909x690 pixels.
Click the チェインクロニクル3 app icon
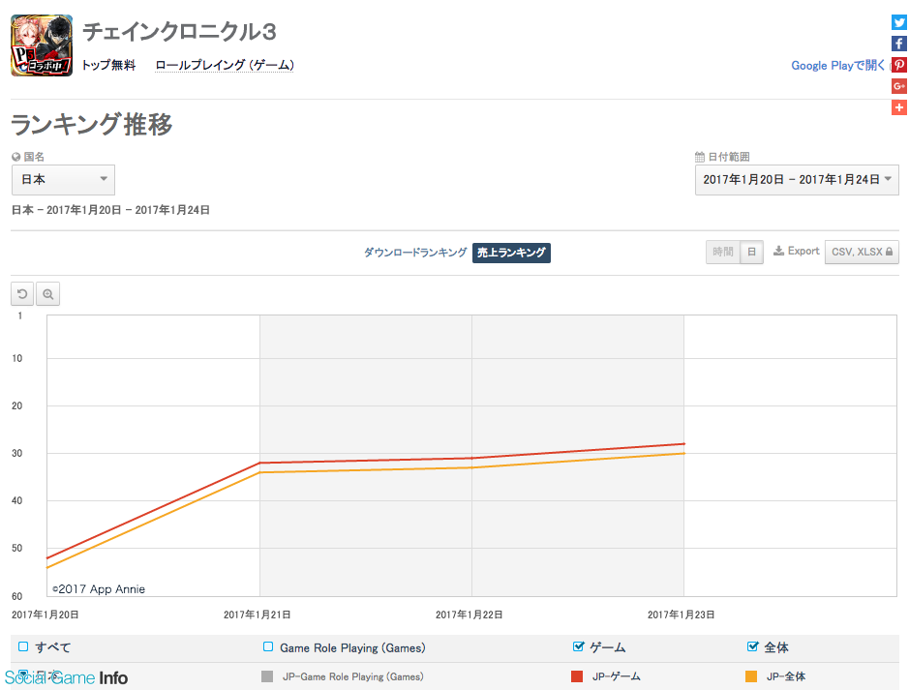pos(42,45)
